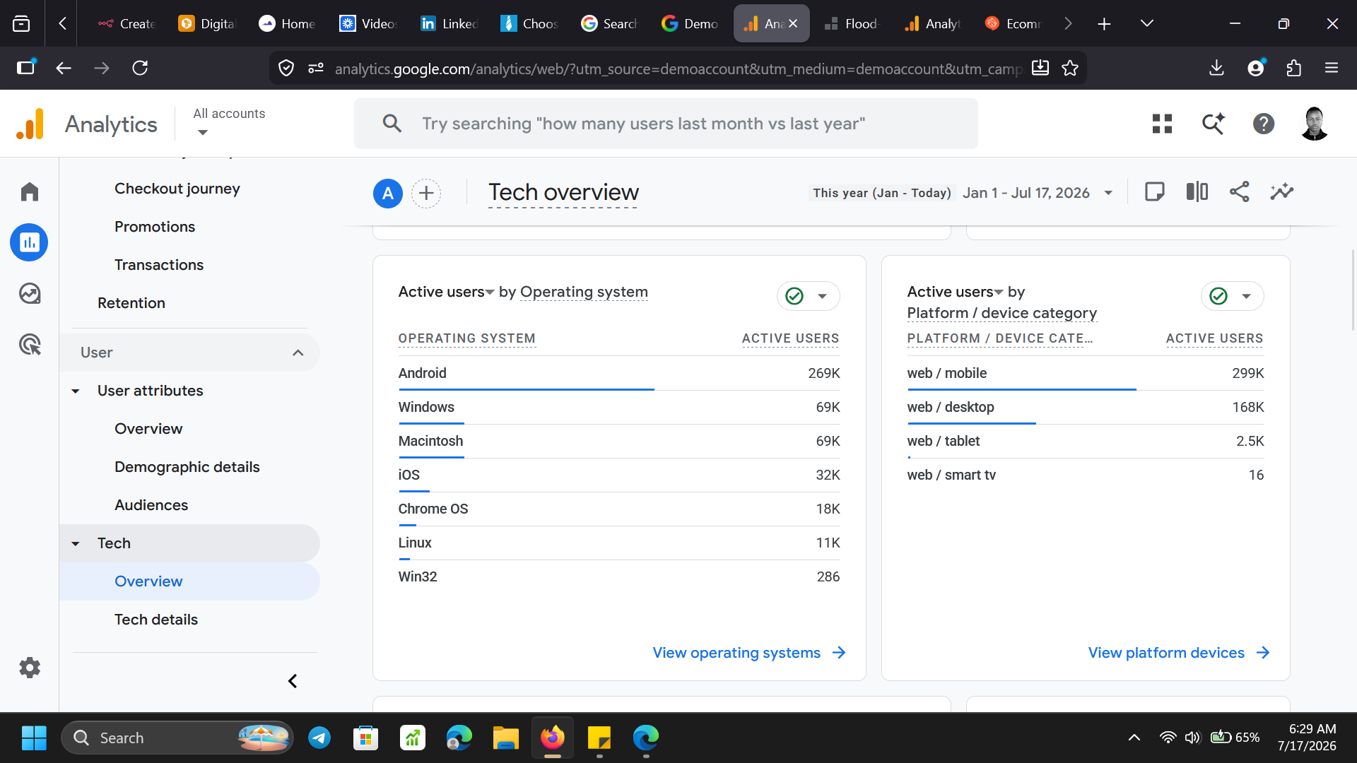Click the web / desktop row
1357x763 pixels.
pyautogui.click(x=1086, y=407)
